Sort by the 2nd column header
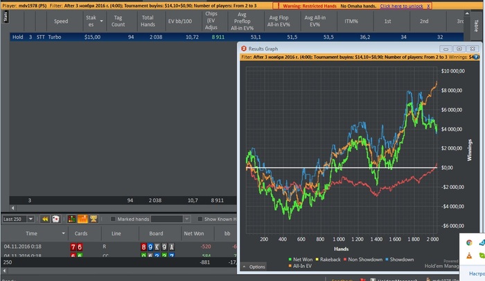This screenshot has height=281, width=485. click(424, 21)
